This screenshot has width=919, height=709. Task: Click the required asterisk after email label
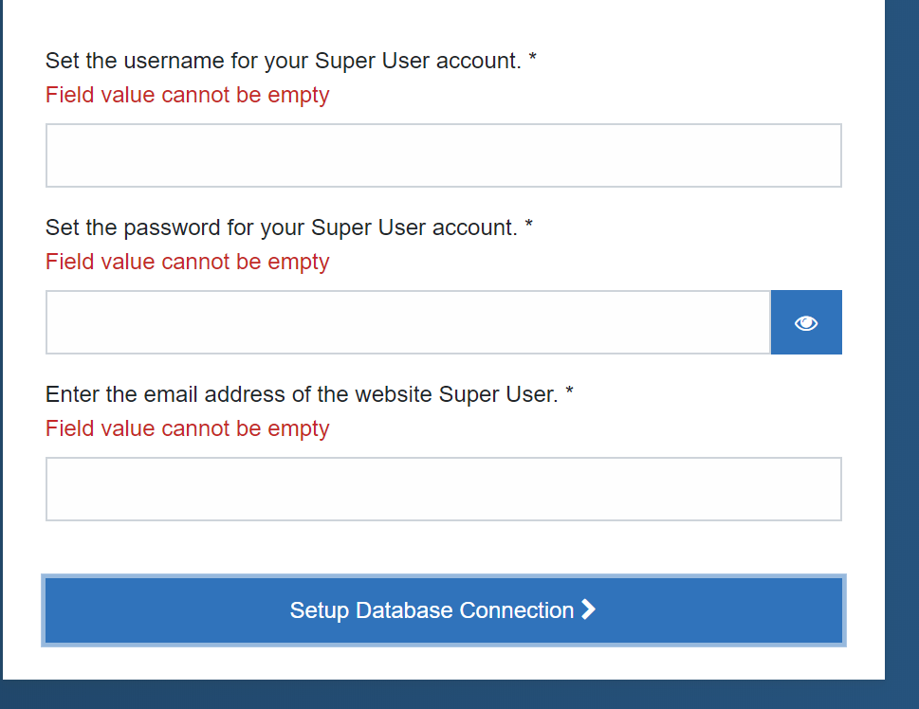[x=569, y=391]
